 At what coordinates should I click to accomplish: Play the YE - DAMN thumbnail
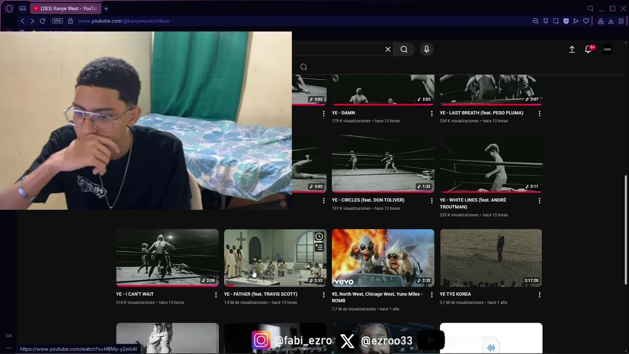pos(383,90)
